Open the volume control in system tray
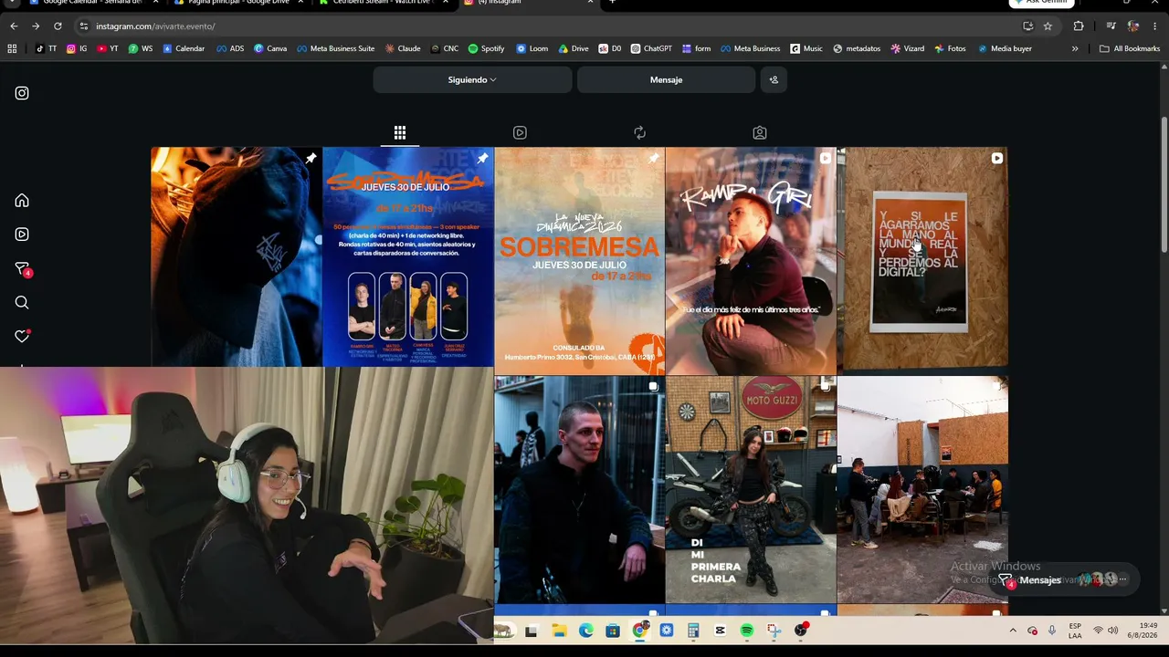 1112,631
